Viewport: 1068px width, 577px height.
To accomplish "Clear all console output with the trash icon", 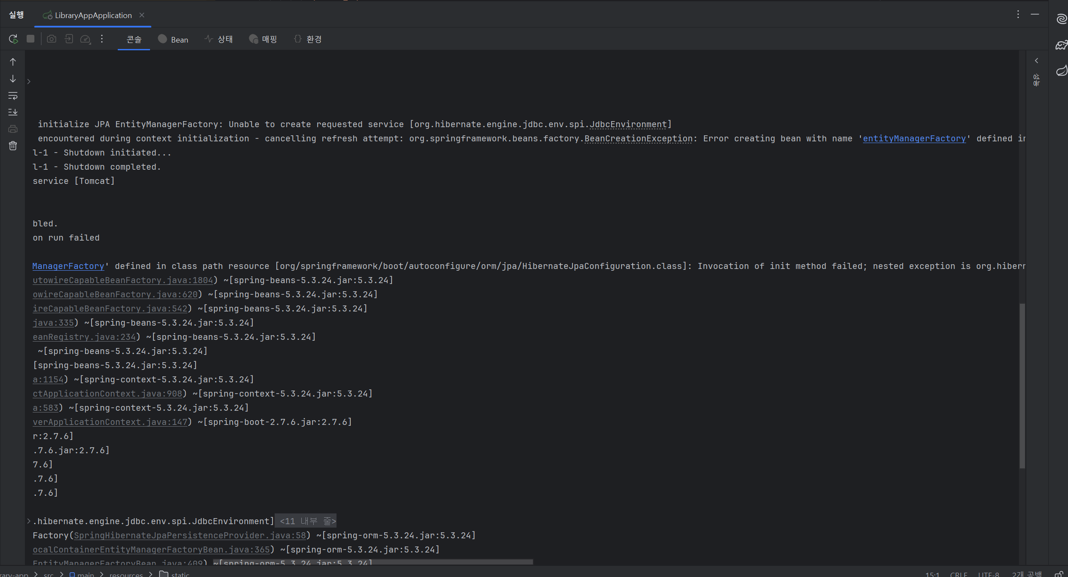I will pyautogui.click(x=13, y=146).
